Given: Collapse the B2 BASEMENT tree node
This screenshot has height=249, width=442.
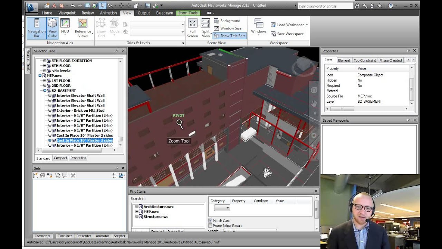Looking at the screenshot, I should click(45, 91).
